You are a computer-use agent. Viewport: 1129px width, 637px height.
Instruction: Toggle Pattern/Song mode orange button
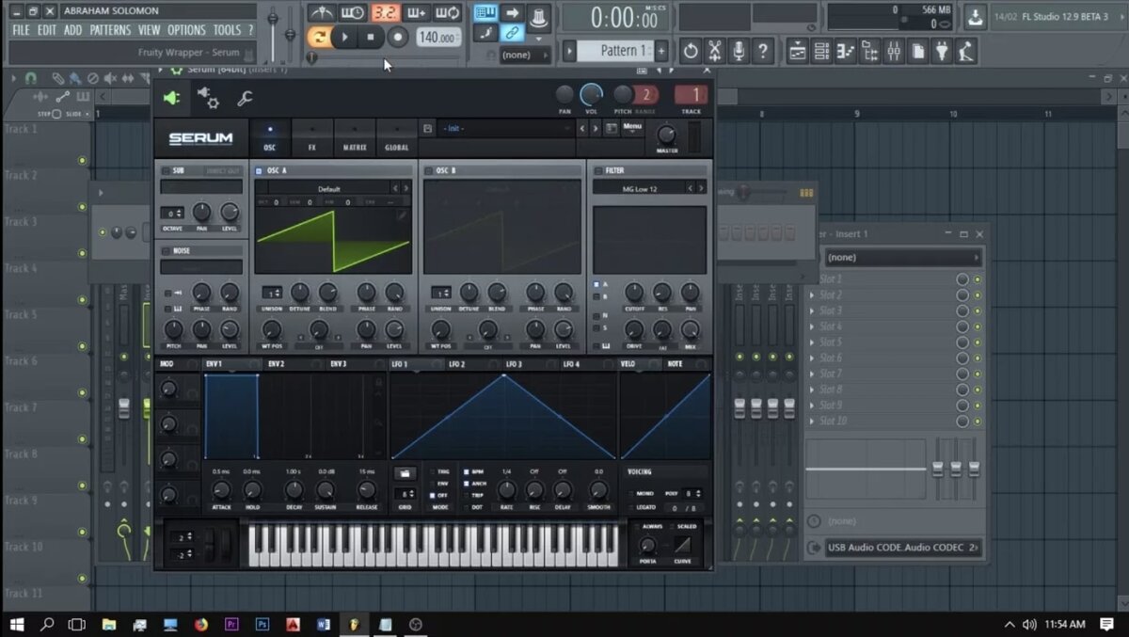point(319,37)
